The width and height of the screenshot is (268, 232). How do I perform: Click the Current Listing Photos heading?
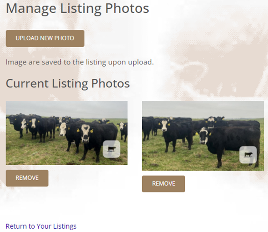68,84
